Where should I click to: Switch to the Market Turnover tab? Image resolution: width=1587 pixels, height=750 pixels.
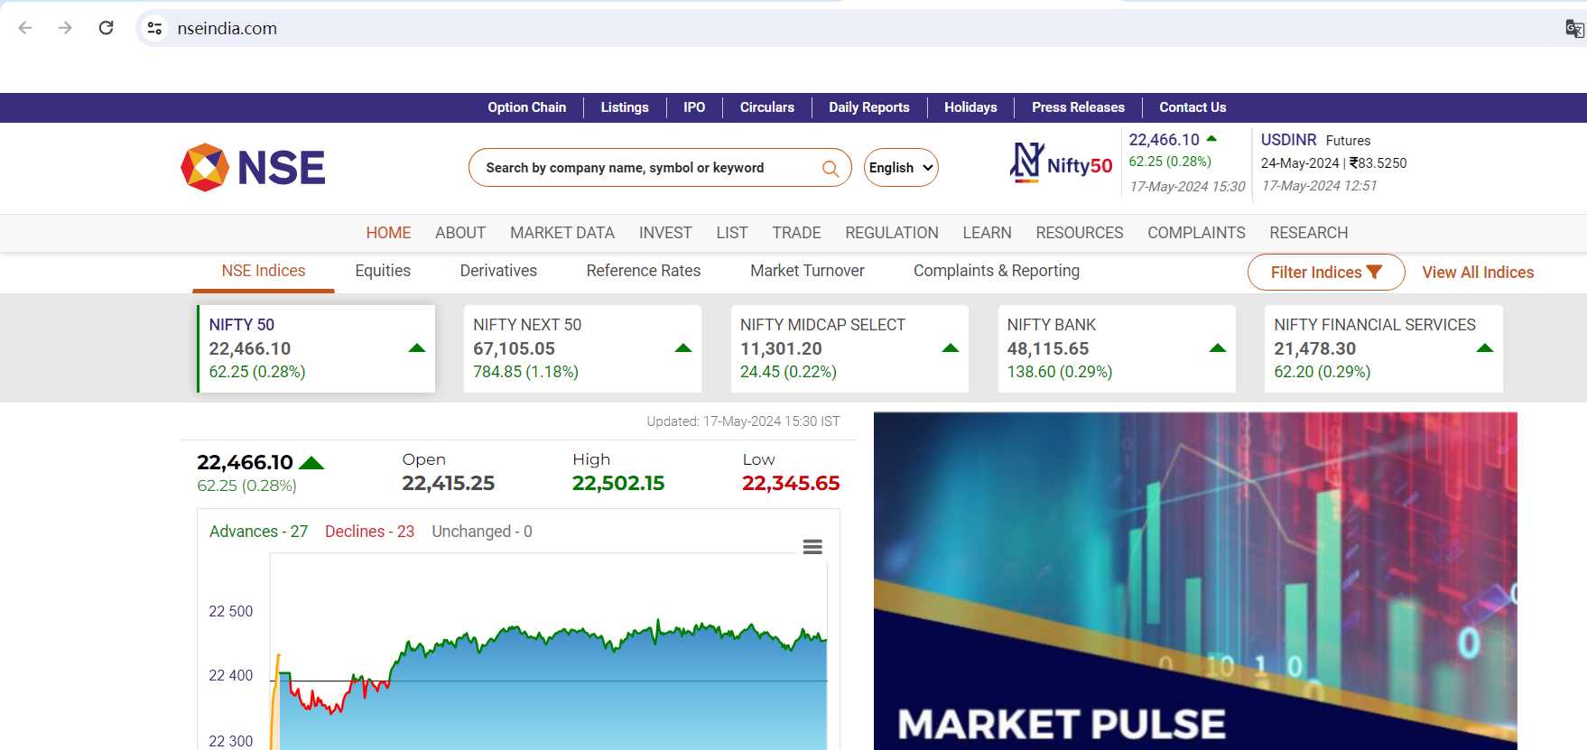pos(807,271)
